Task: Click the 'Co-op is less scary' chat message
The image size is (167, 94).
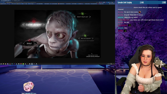Action: 131,12
